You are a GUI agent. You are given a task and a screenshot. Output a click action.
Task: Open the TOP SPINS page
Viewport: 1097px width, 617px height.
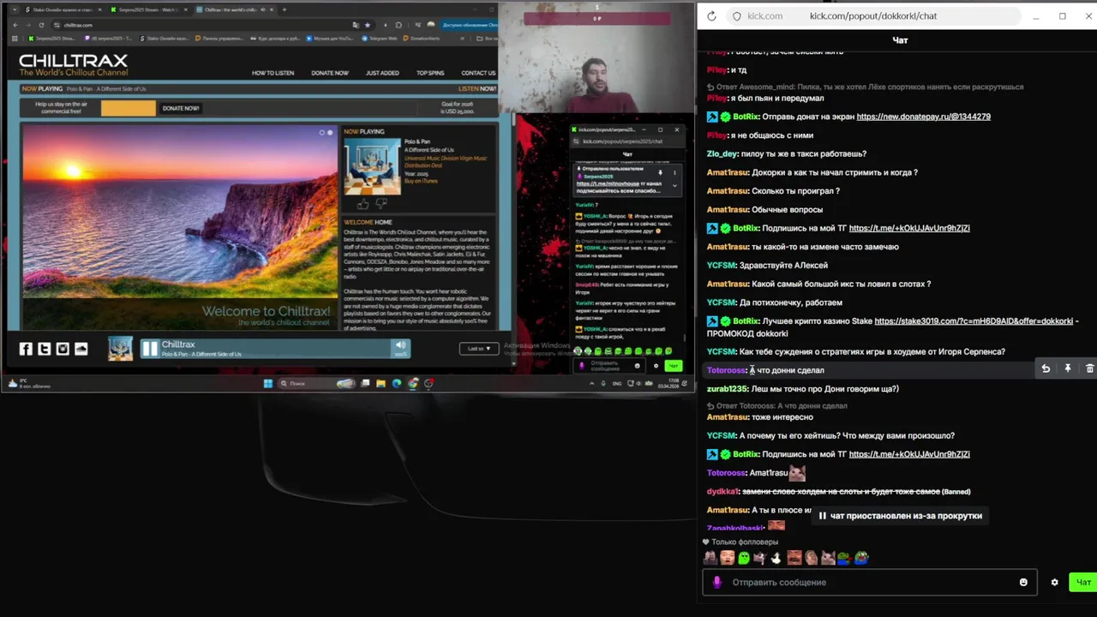tap(430, 73)
